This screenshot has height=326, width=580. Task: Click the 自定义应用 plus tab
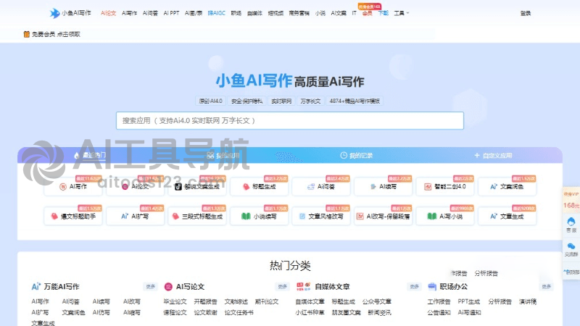pos(494,155)
